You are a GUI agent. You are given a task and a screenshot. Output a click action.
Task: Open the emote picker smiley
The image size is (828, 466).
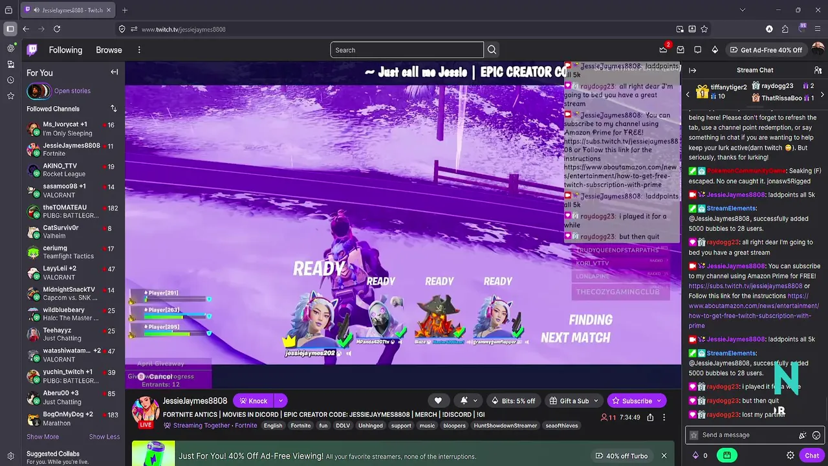tap(816, 435)
